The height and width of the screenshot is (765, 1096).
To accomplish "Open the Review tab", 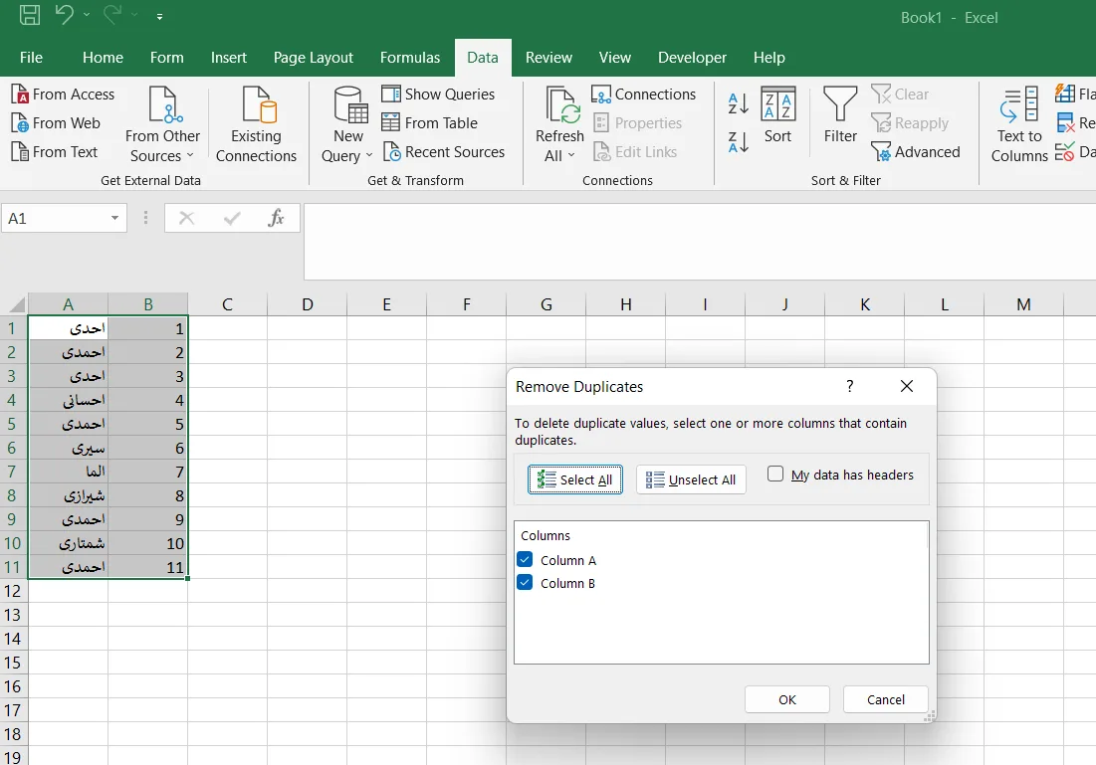I will pyautogui.click(x=548, y=58).
